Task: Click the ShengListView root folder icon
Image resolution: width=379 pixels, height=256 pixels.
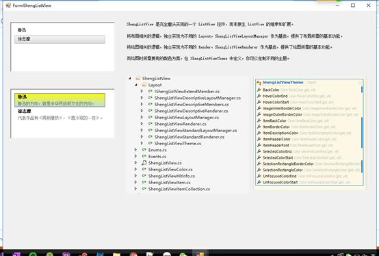Action: click(x=138, y=78)
